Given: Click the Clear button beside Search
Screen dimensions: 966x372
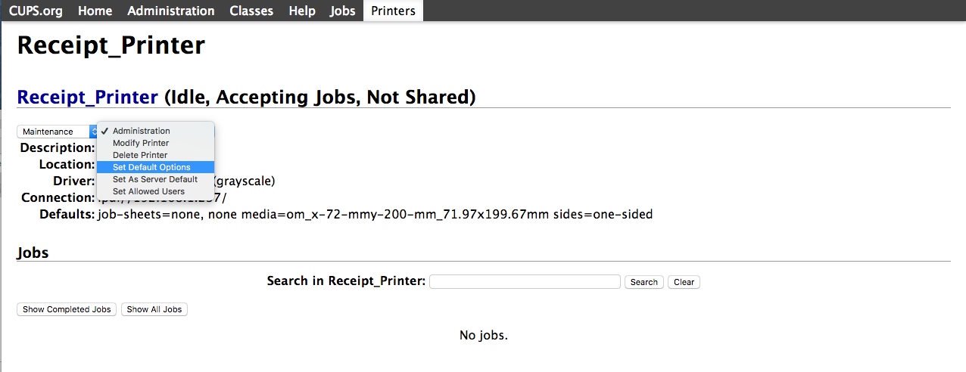Looking at the screenshot, I should (x=684, y=282).
